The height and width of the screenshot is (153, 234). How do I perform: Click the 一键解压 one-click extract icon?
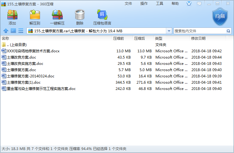pyautogui.click(x=57, y=17)
